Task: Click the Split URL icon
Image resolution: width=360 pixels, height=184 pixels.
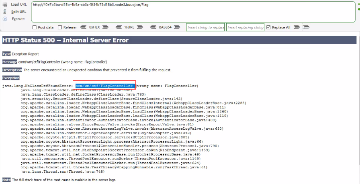Action: 4,12
